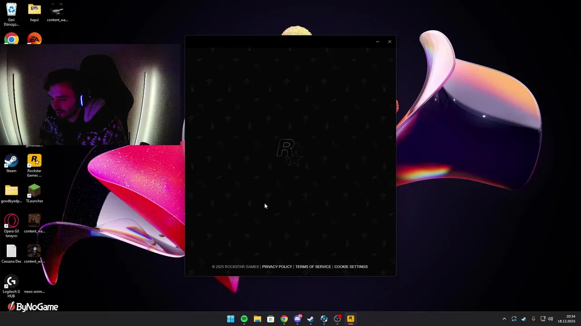Open the hepsi folder on desktop
Viewport: 581px width, 326px height.
(x=34, y=13)
